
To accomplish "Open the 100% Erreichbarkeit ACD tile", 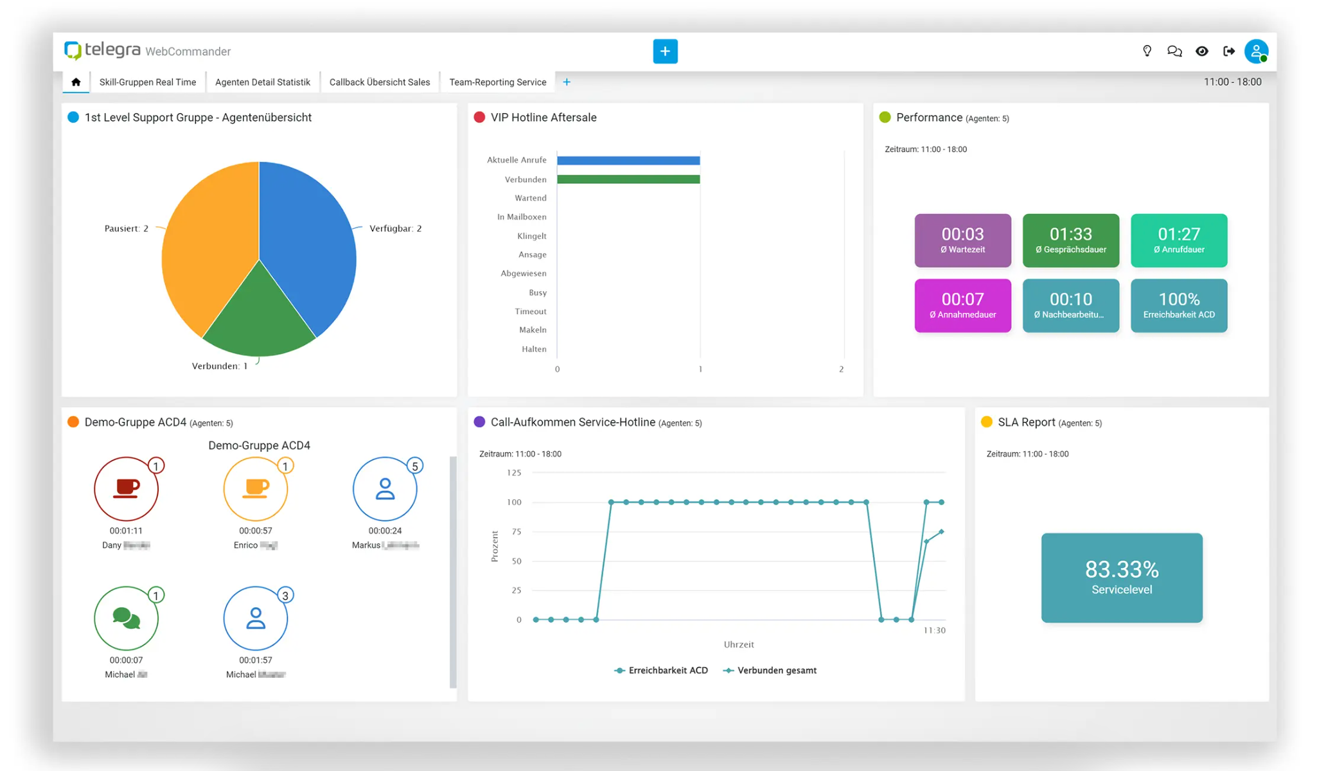I will pyautogui.click(x=1179, y=305).
